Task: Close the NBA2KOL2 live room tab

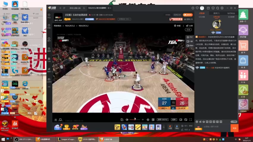Action: 110,8
